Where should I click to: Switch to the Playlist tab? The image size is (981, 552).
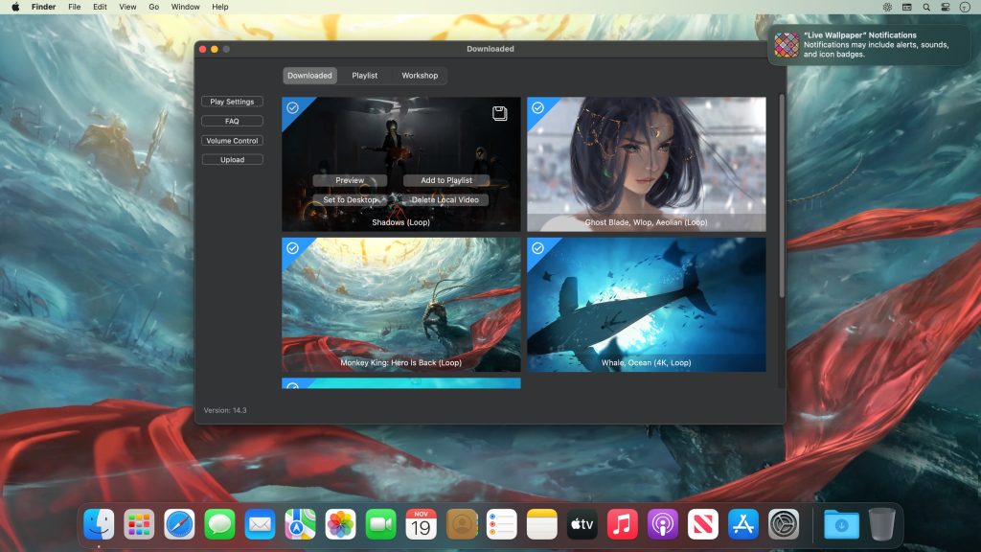[365, 75]
